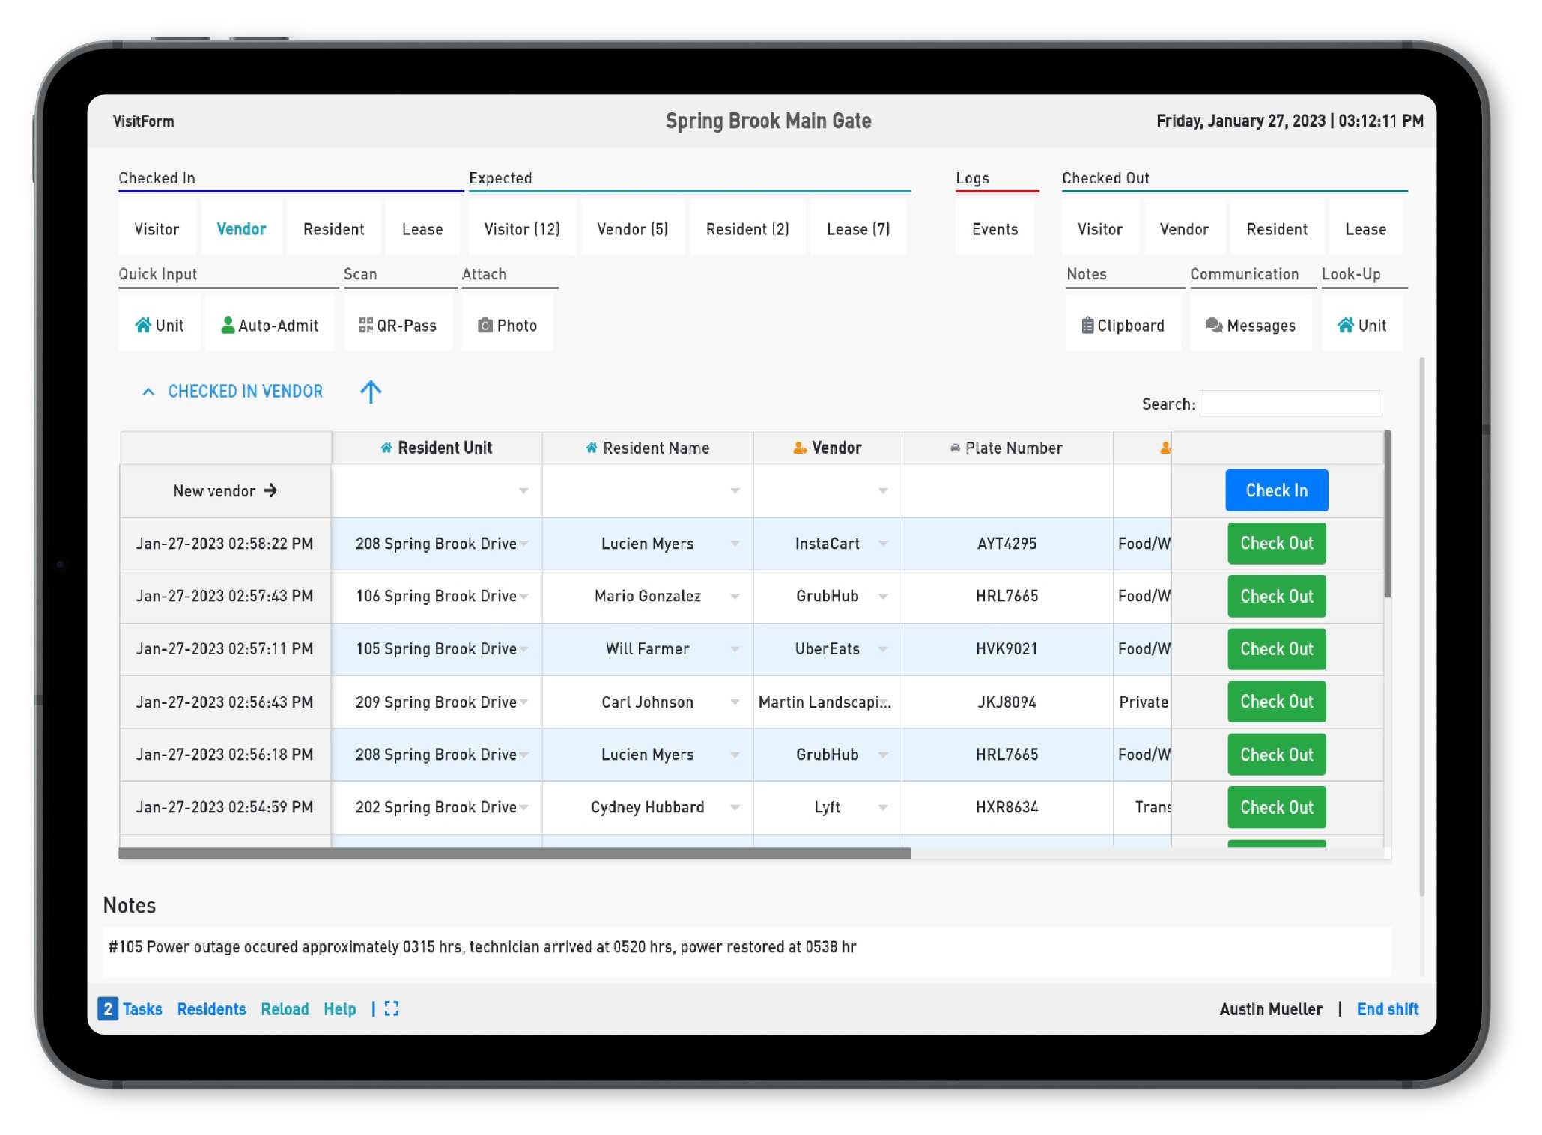Click the Auto-Admit person icon

pyautogui.click(x=228, y=325)
